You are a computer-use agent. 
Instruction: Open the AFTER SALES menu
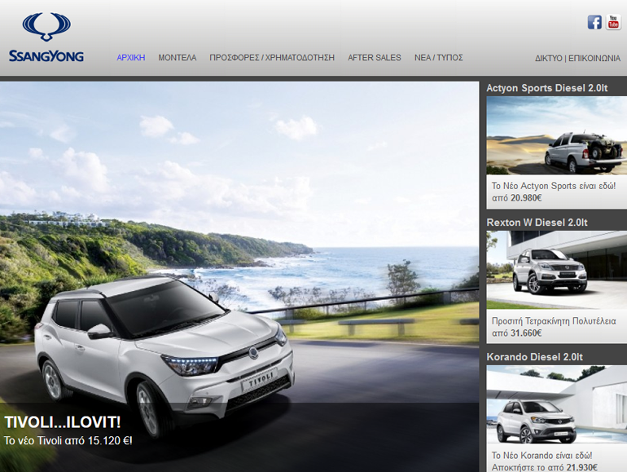click(375, 58)
